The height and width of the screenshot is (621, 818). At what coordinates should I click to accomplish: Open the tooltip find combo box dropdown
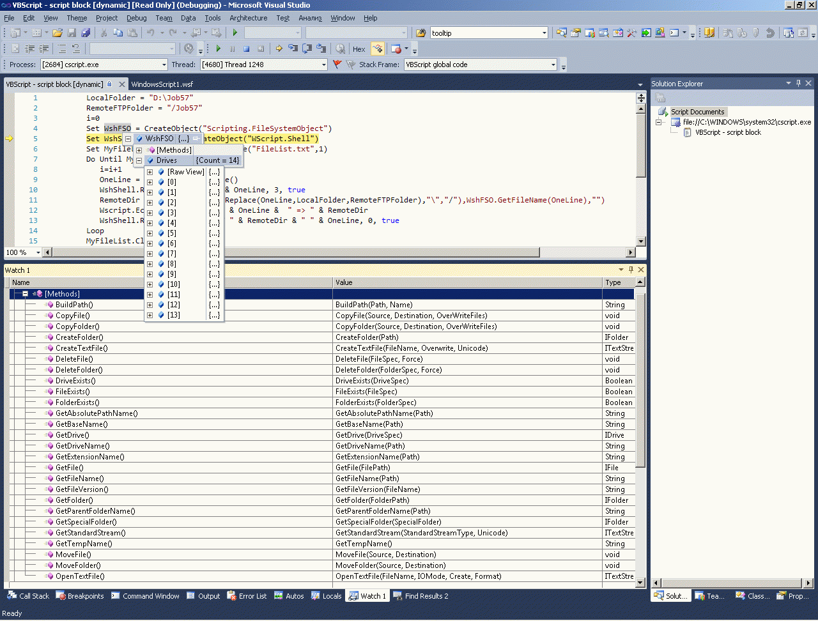[x=544, y=33]
